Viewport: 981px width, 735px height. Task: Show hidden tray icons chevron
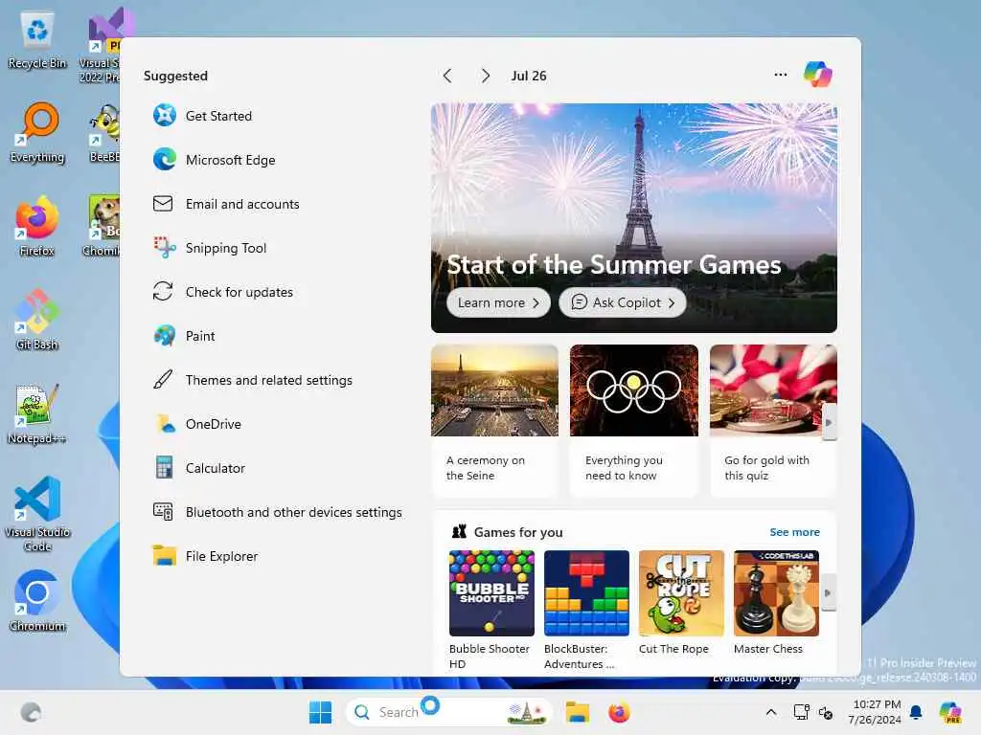click(771, 712)
